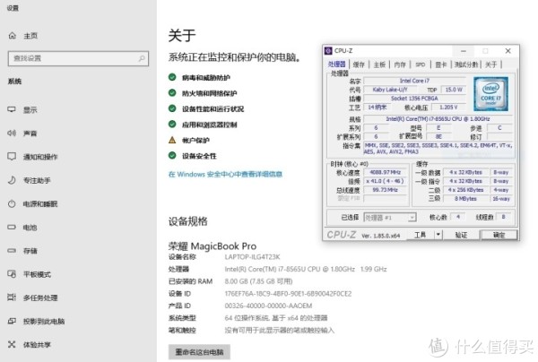Open the Storage (存储) icon
Image resolution: width=538 pixels, height=362 pixels.
12,251
